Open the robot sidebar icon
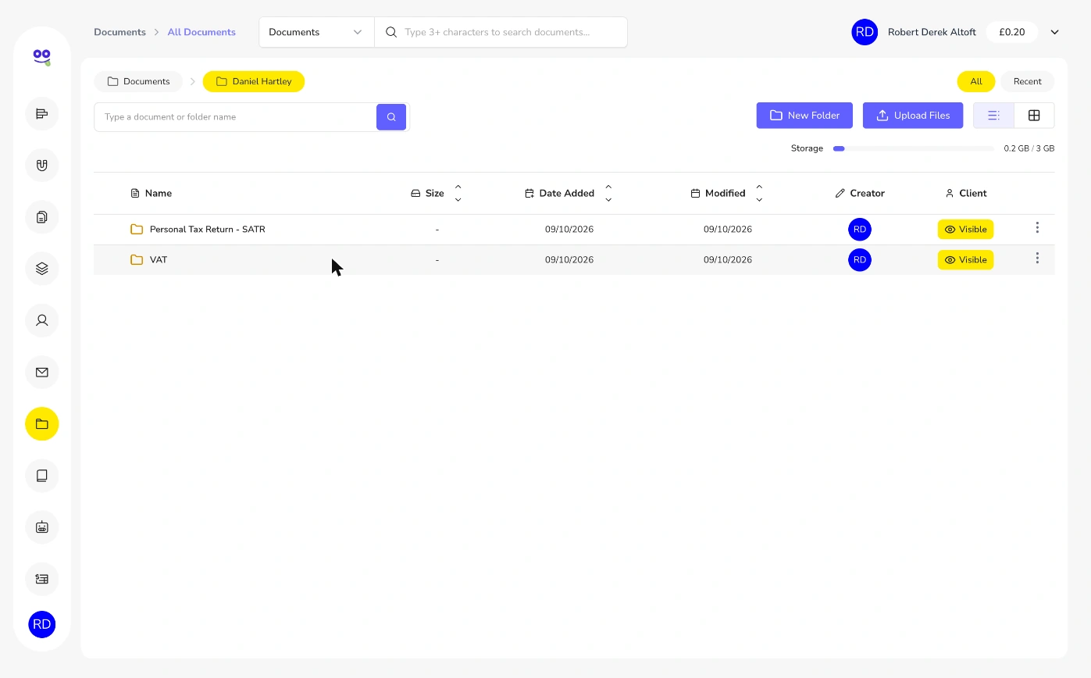This screenshot has height=678, width=1091. (x=42, y=527)
